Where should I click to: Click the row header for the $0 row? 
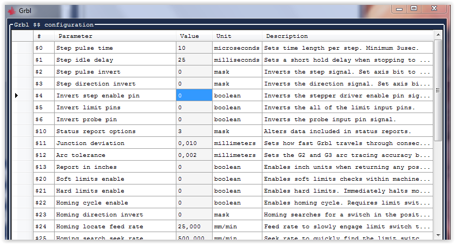coord(23,48)
